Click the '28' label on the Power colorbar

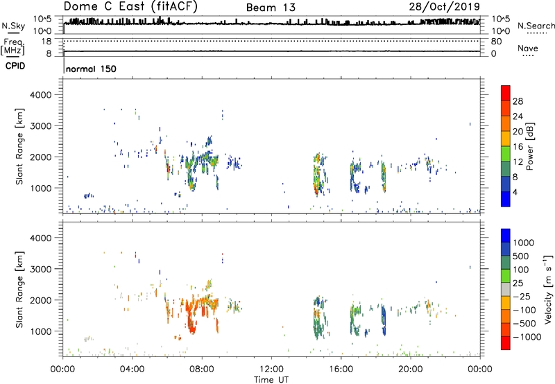[518, 101]
